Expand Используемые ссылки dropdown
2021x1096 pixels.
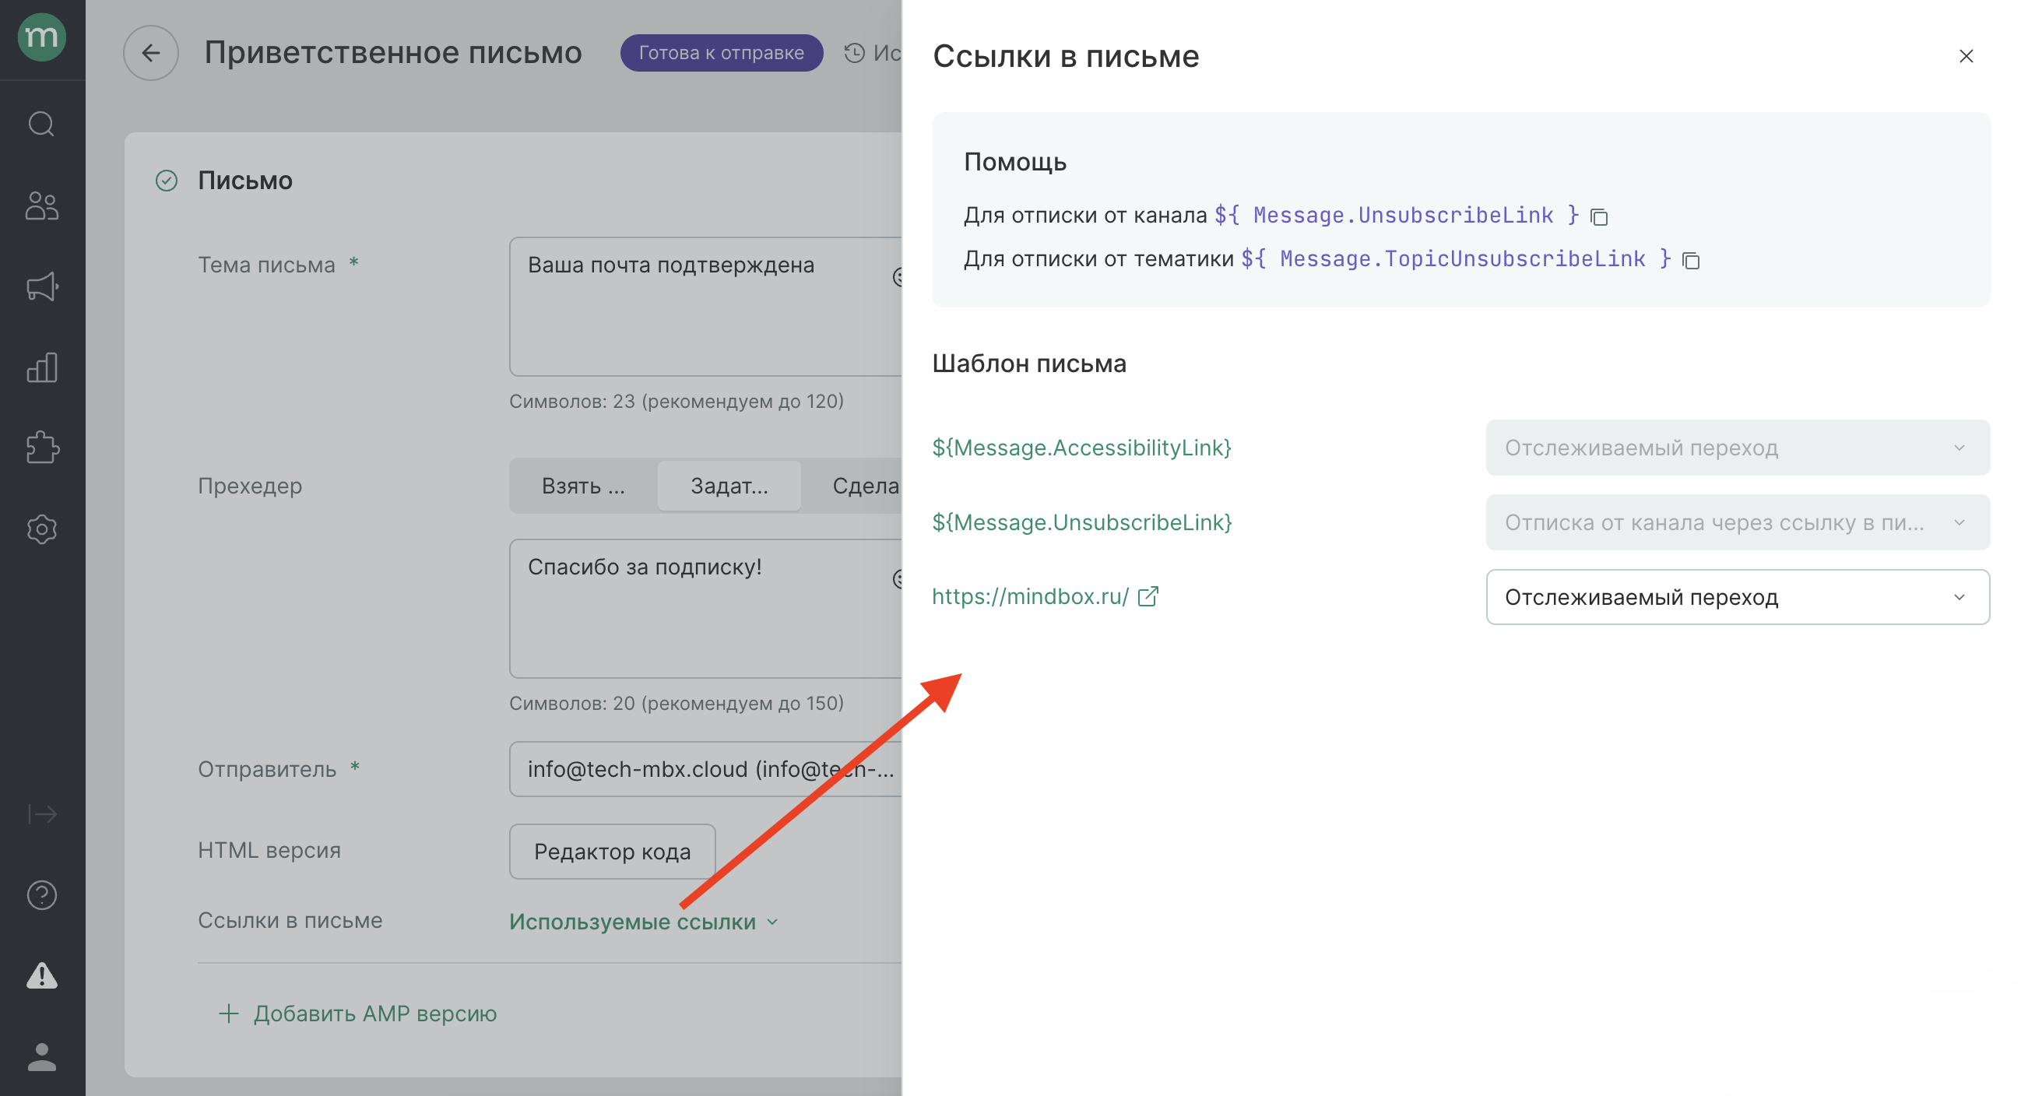643,921
